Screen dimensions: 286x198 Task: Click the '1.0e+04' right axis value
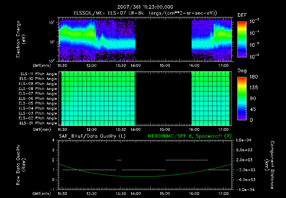(x=244, y=140)
